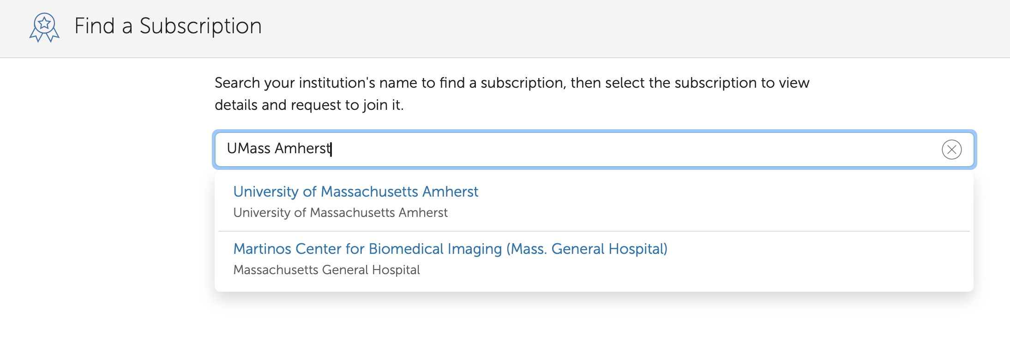Open the Martinos Center for Biomedical Imaging link
The width and height of the screenshot is (1010, 348).
click(x=450, y=249)
